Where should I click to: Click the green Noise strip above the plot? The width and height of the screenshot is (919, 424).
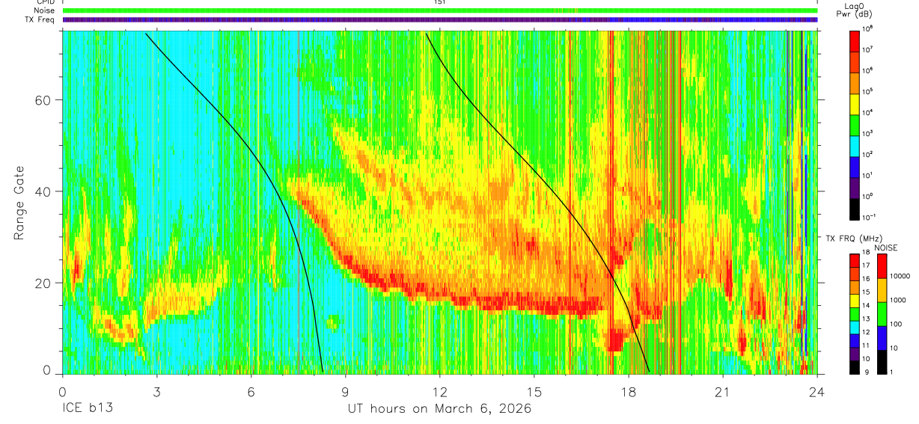tap(440, 10)
